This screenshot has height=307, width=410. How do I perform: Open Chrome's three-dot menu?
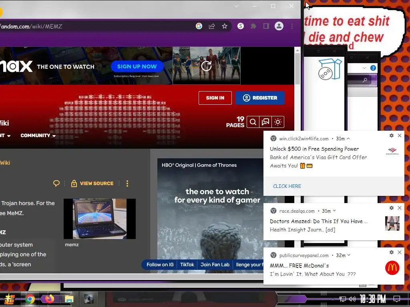tap(292, 26)
